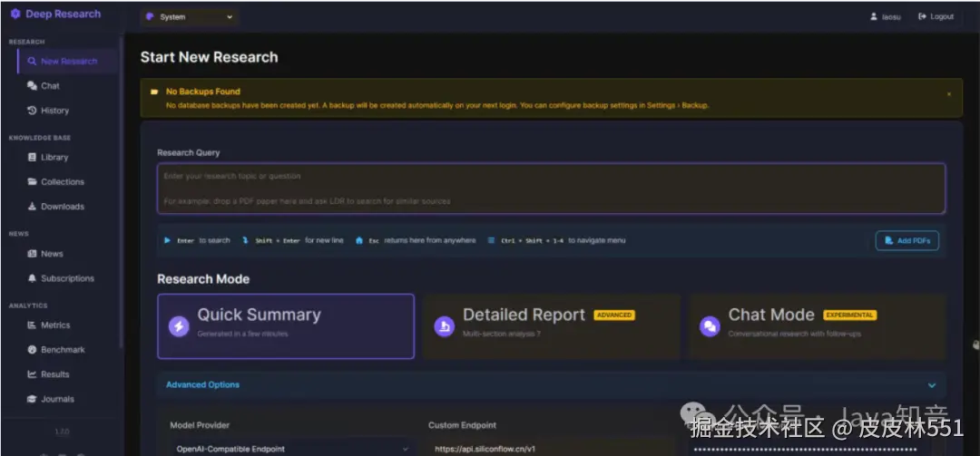Click the folder icon in backup alert
The image size is (980, 456).
pos(154,92)
